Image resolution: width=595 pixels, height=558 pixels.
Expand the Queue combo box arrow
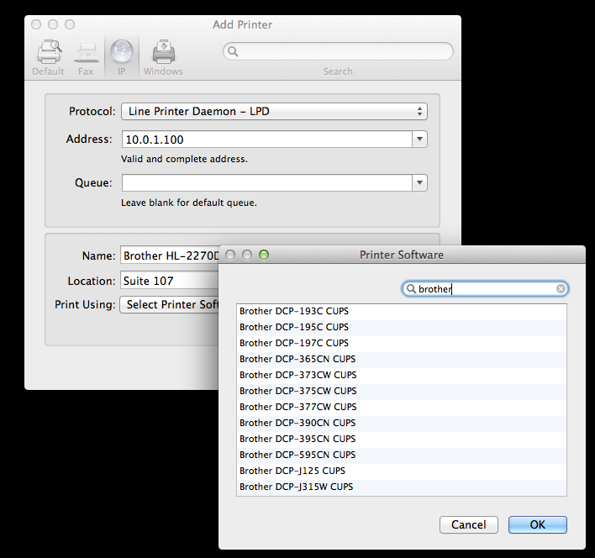click(419, 183)
